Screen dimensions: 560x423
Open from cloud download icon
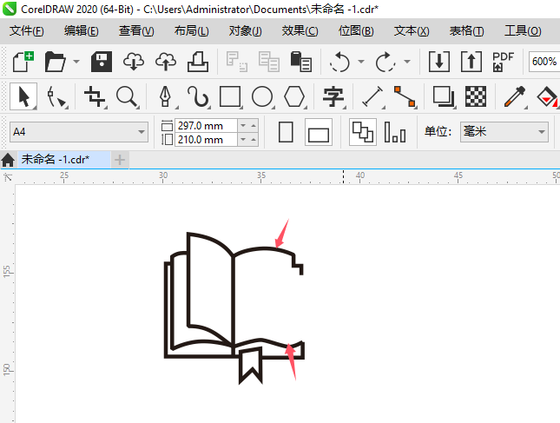click(x=134, y=62)
